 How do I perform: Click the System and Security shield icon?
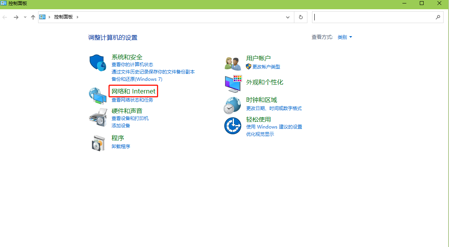point(98,63)
